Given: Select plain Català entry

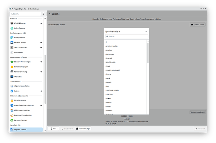Looking at the screenshot, I should [x=126, y=66].
